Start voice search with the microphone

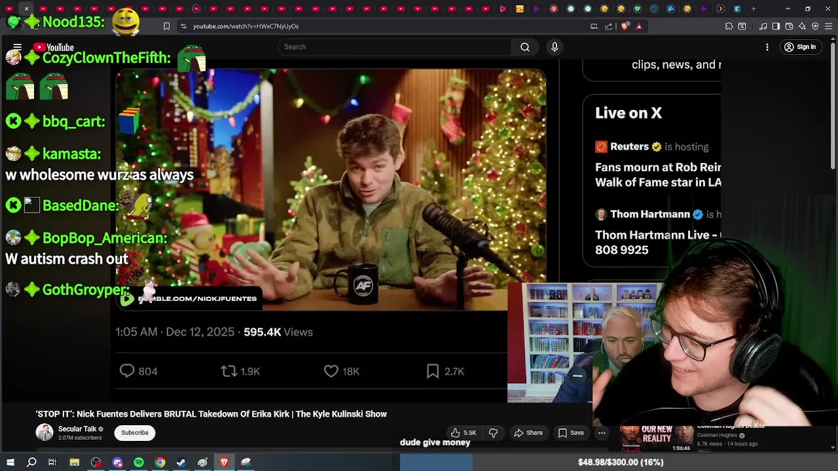coord(555,47)
